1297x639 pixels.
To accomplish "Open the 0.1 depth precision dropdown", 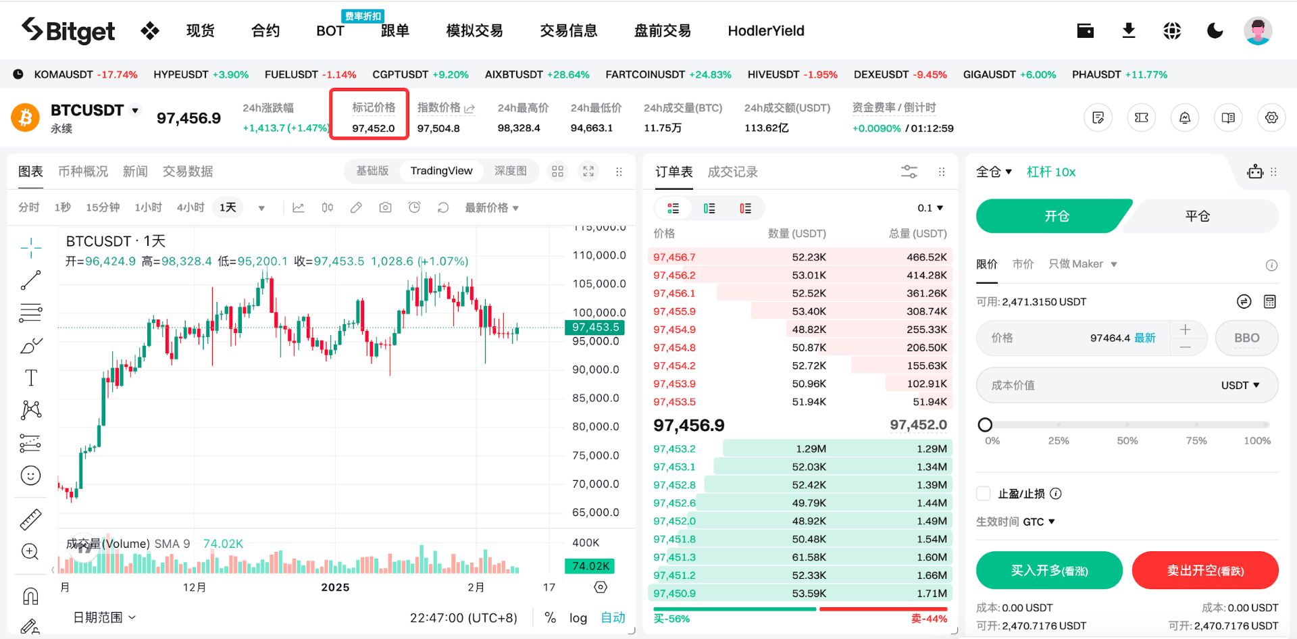I will tap(930, 208).
